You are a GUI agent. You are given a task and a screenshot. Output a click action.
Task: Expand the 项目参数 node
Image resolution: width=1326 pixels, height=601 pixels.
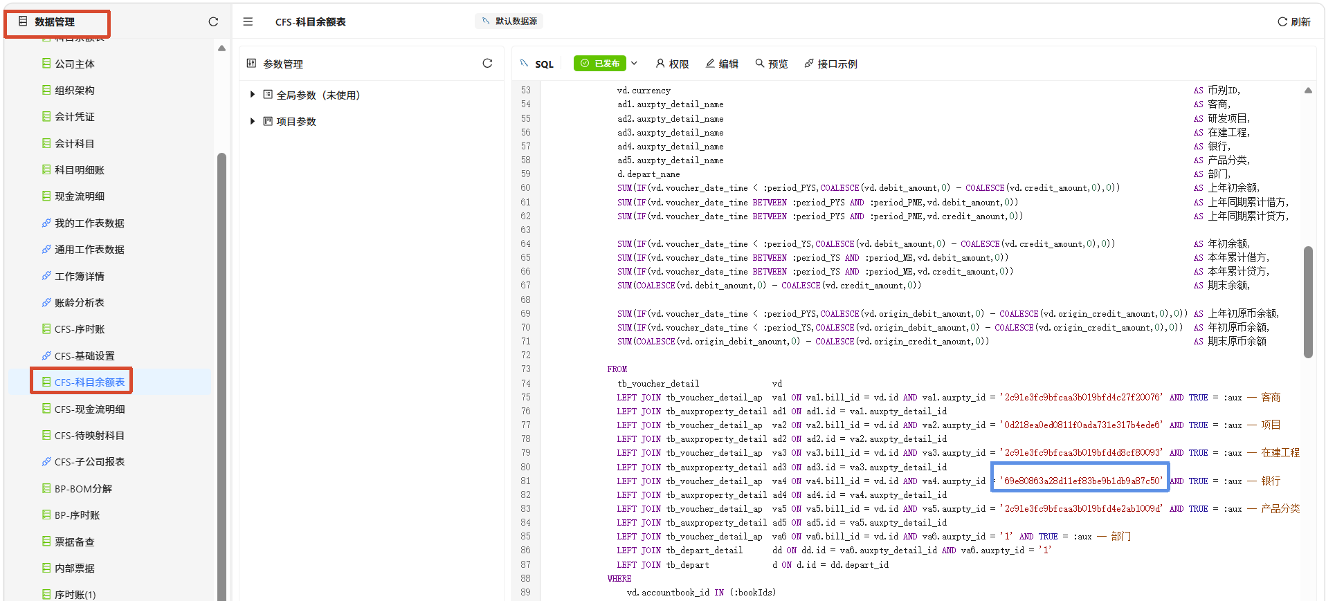pyautogui.click(x=253, y=121)
